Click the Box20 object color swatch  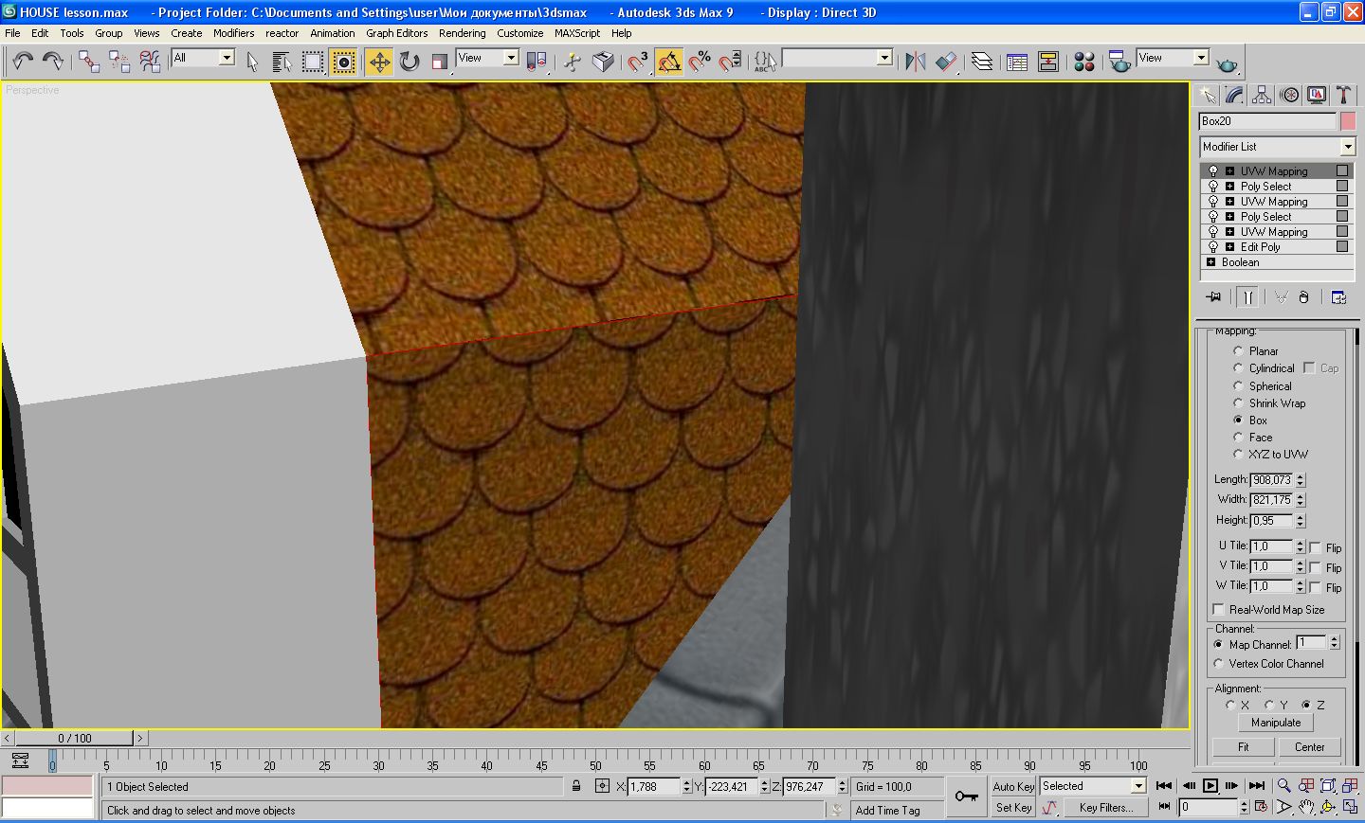pos(1348,121)
